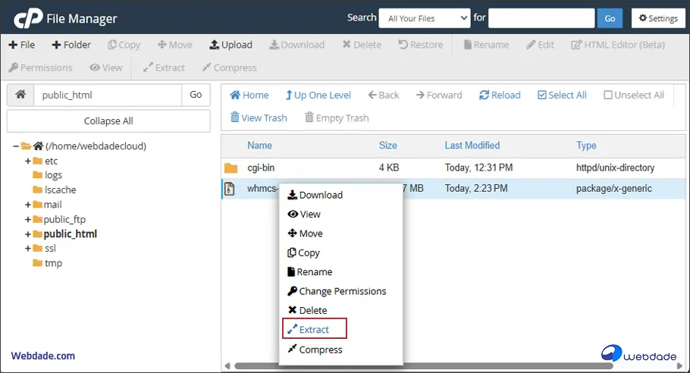The height and width of the screenshot is (373, 690).
Task: Choose Extract from the context menu
Action: [x=314, y=330]
